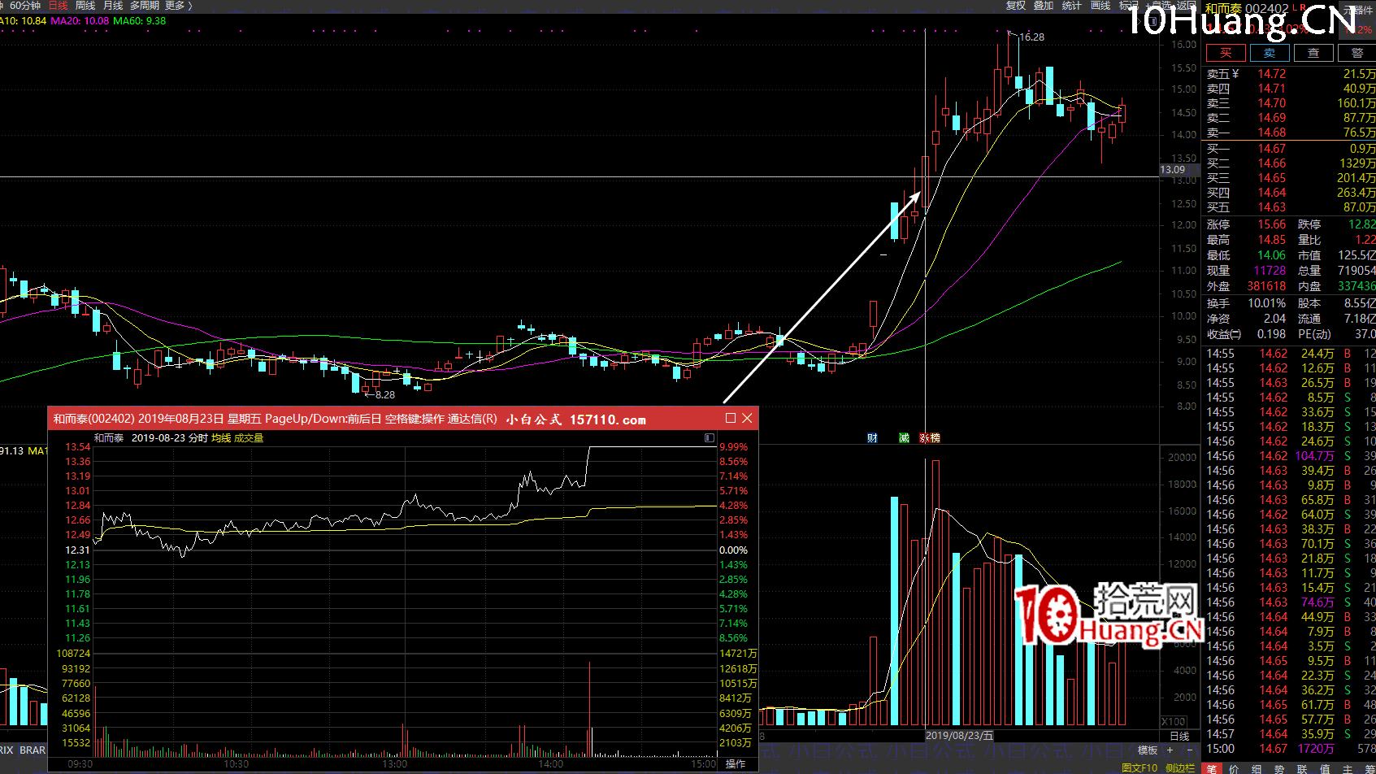Image resolution: width=1376 pixels, height=774 pixels.
Task: Click the 外盘 value 381618
Action: (x=1267, y=286)
